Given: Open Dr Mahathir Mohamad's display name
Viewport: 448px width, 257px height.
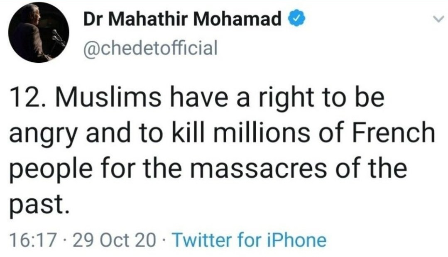Looking at the screenshot, I should pyautogui.click(x=183, y=20).
